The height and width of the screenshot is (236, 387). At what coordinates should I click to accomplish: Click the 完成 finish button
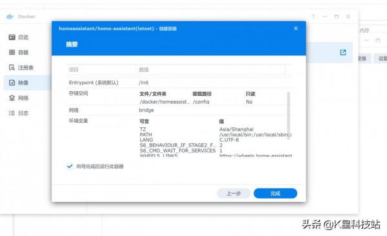275,194
